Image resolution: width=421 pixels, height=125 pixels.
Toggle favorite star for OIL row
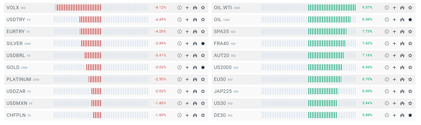(410, 19)
